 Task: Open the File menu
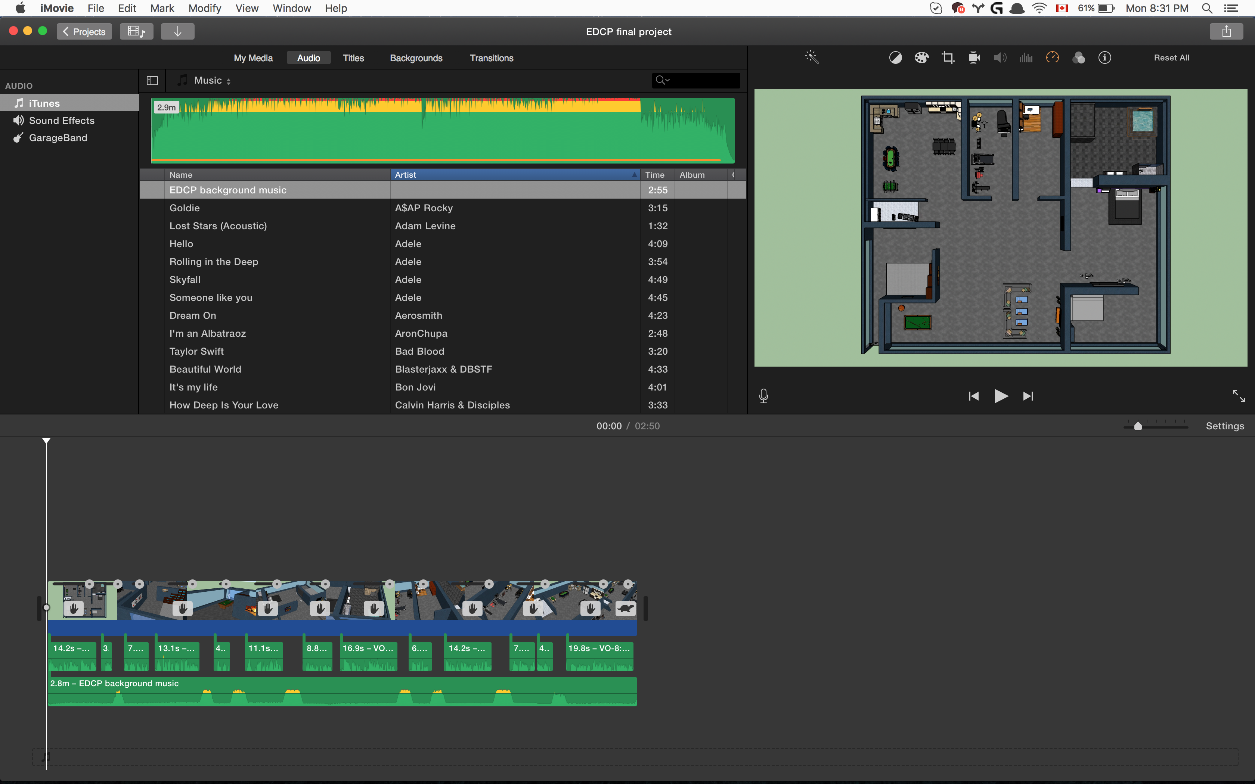(x=95, y=8)
